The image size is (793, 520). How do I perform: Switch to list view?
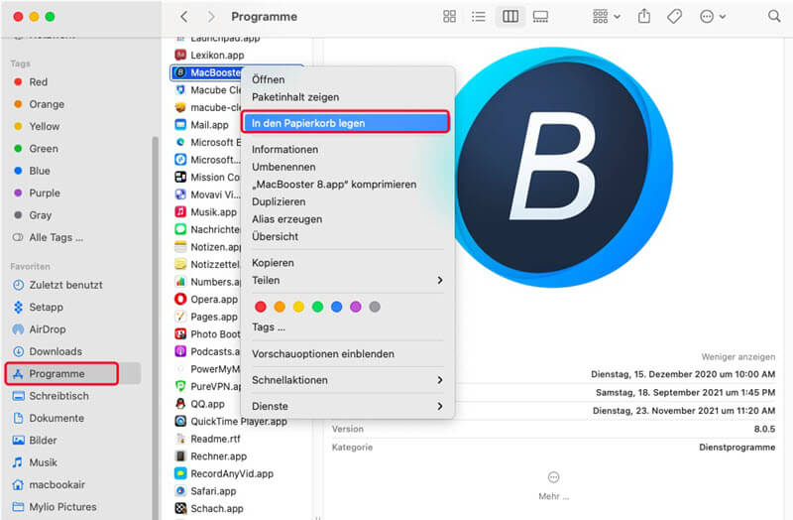click(479, 17)
